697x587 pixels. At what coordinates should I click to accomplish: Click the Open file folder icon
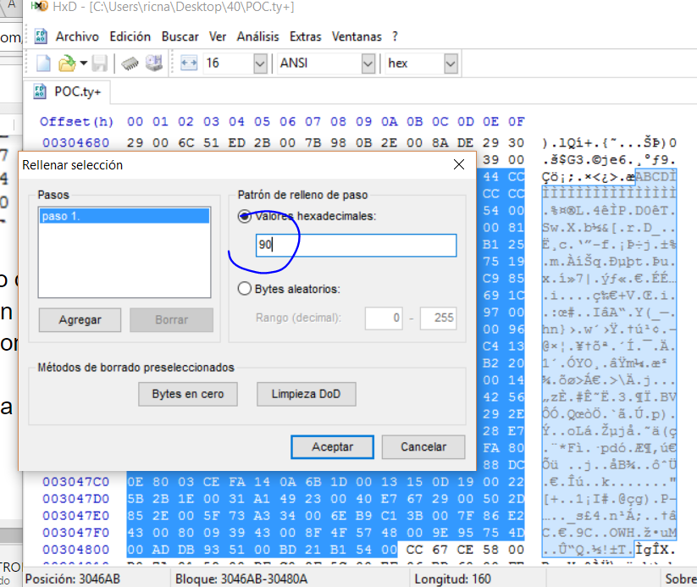click(x=66, y=64)
